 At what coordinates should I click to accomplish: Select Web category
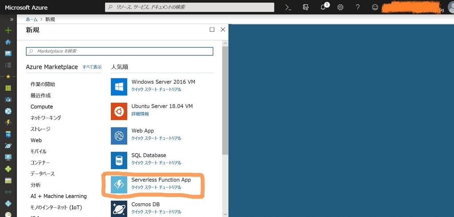coord(36,140)
